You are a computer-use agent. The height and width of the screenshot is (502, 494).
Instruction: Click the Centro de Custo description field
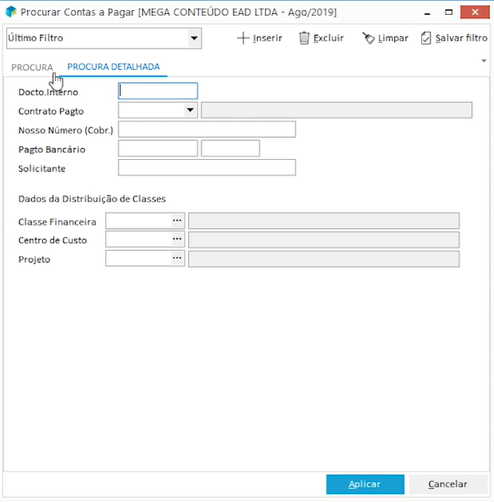pyautogui.click(x=324, y=240)
